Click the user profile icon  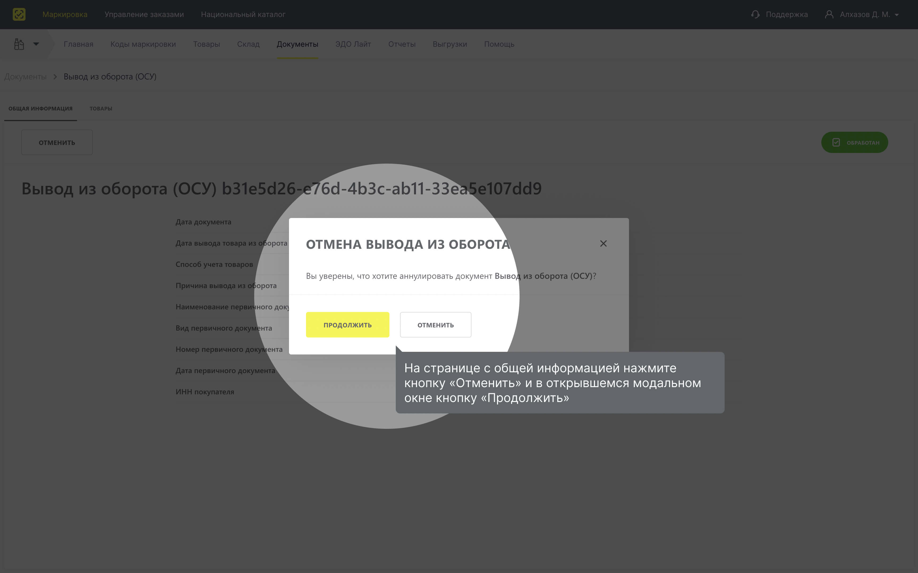point(829,14)
